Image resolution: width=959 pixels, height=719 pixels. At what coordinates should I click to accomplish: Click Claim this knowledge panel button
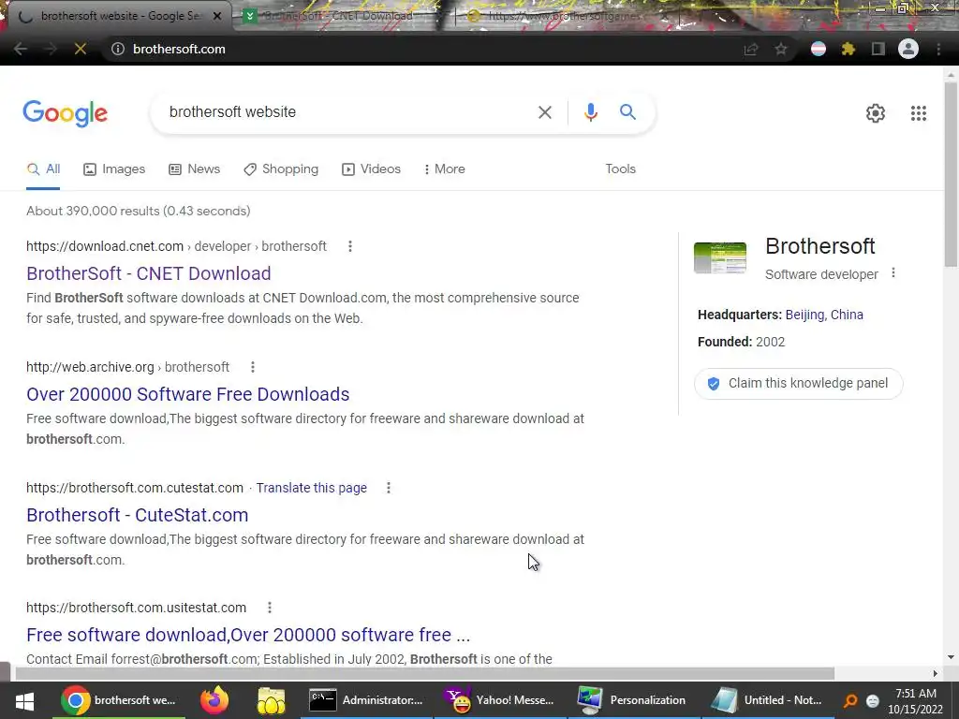coord(798,383)
